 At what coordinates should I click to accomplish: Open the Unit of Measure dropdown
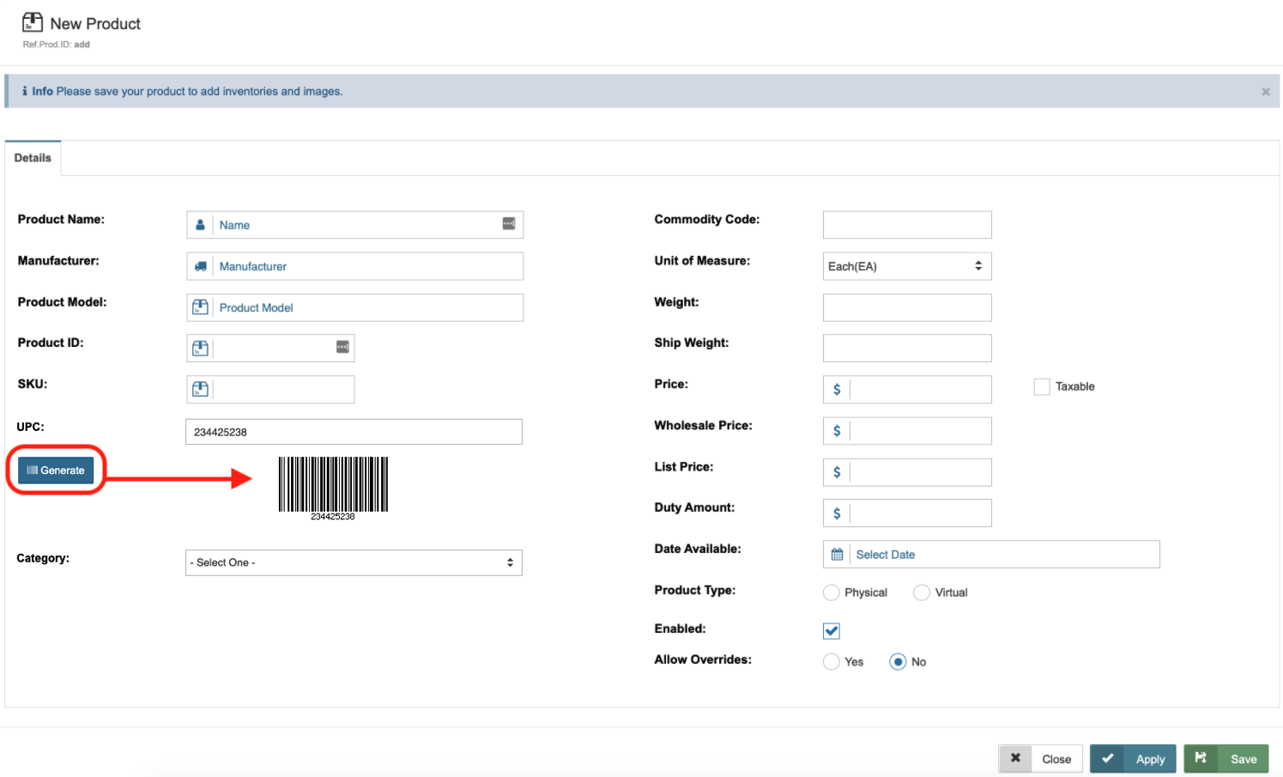[x=906, y=266]
